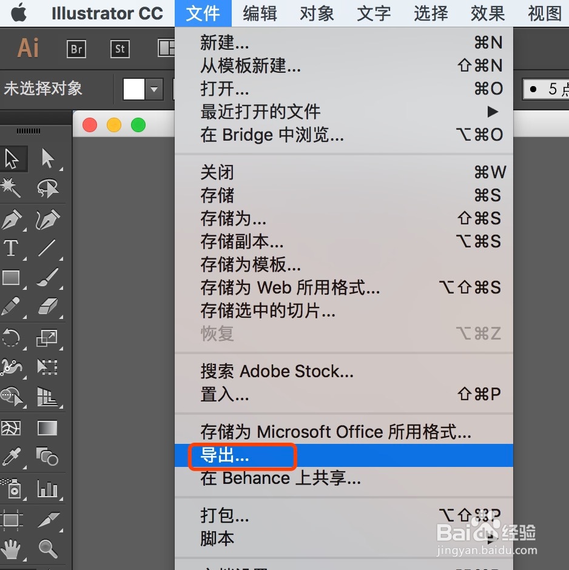Select the Eyedropper tool
Viewport: 569px width, 570px height.
point(11,457)
